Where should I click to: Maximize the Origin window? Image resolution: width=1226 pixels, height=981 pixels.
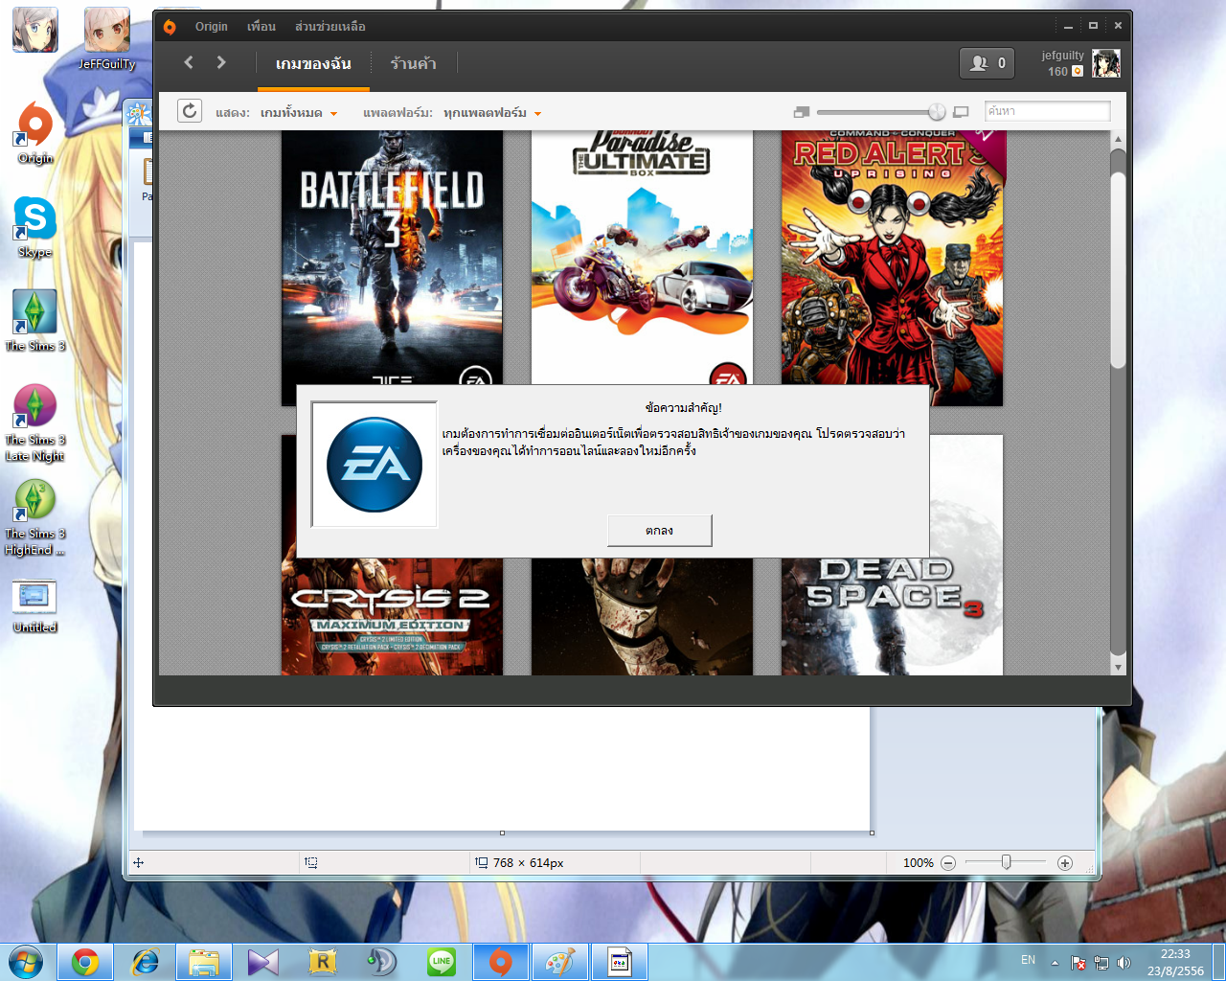pyautogui.click(x=1093, y=26)
